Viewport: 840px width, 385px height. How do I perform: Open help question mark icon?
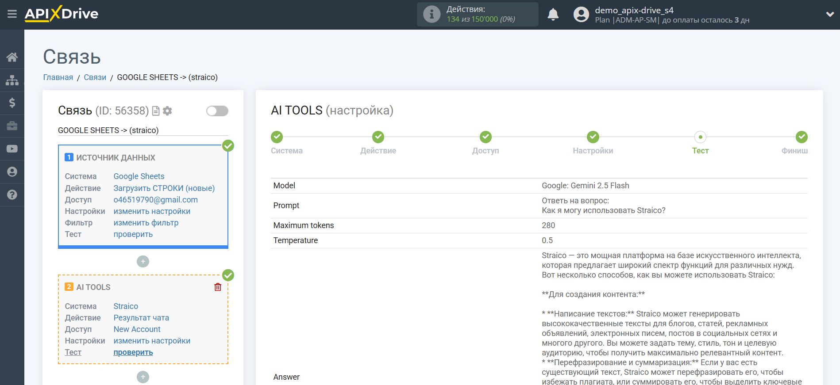point(12,195)
